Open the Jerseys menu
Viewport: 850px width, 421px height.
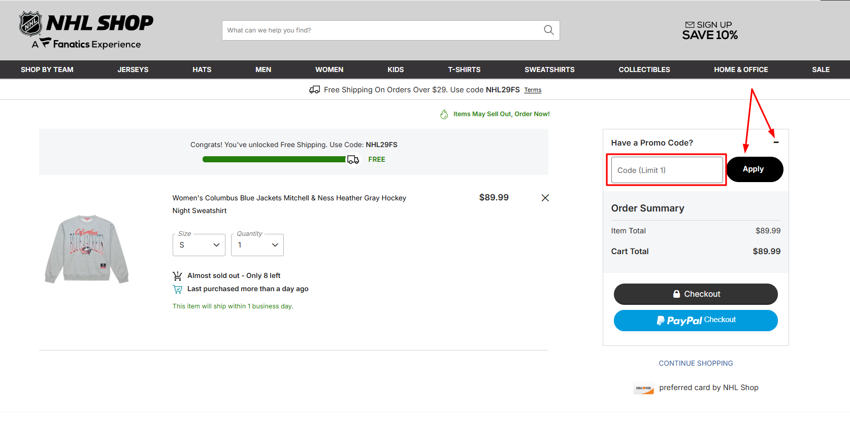click(133, 69)
